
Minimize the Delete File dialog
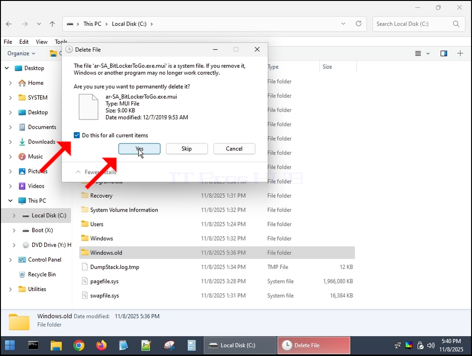[x=215, y=49]
